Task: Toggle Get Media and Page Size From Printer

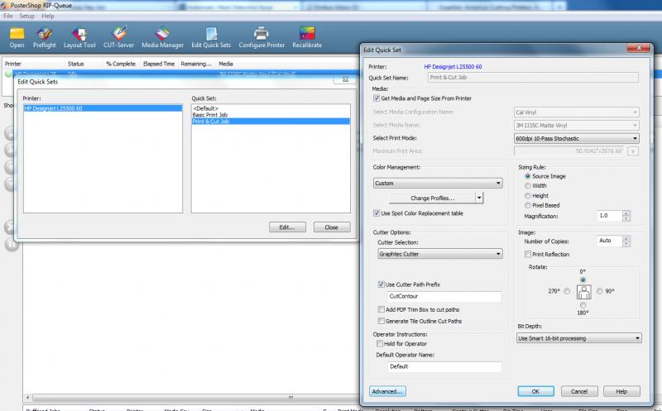Action: tap(377, 98)
